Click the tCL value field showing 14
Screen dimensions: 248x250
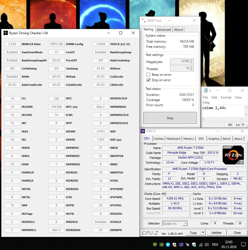(12, 99)
